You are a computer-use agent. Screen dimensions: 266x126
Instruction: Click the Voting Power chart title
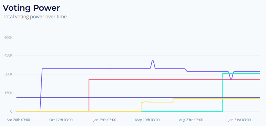coord(31,8)
